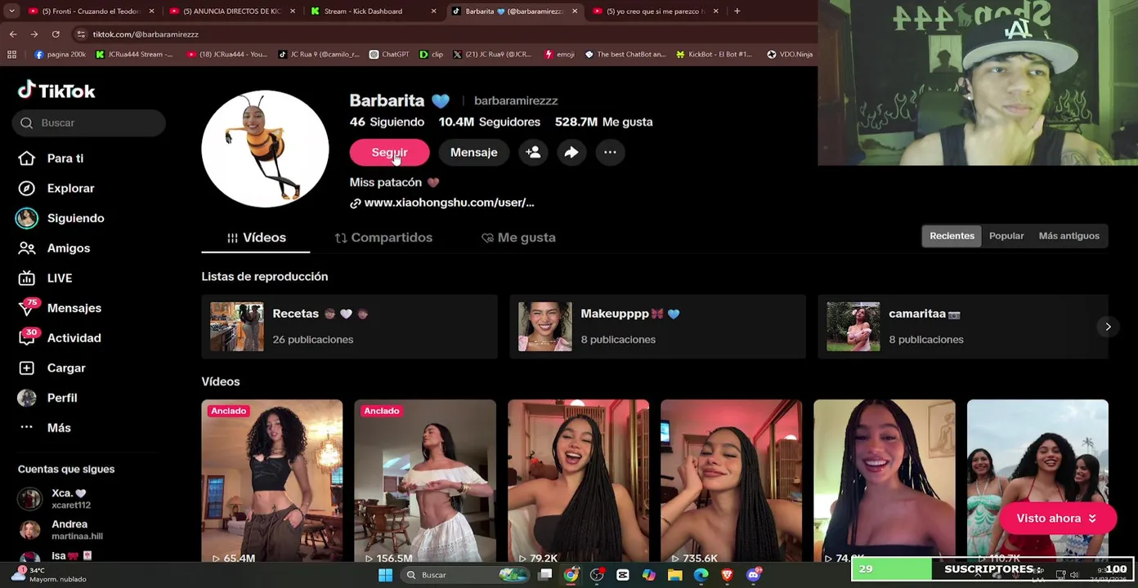Viewport: 1138px width, 588px height.
Task: Open a new browser tab
Action: coord(737,11)
